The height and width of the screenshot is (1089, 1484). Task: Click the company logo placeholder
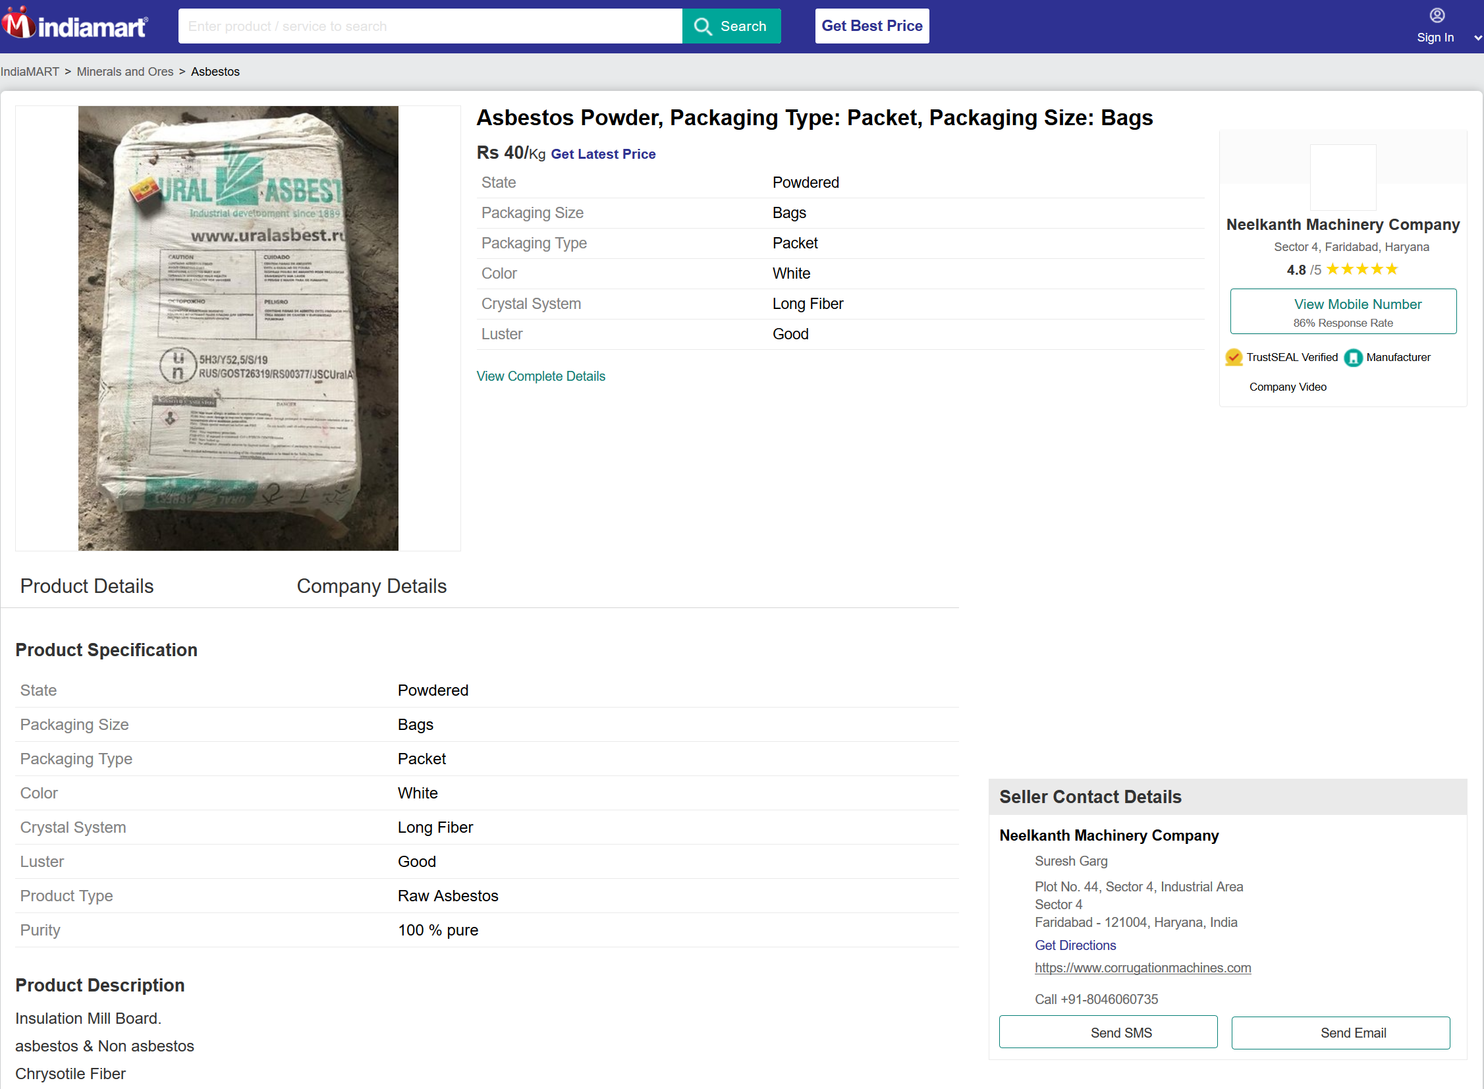pyautogui.click(x=1343, y=177)
